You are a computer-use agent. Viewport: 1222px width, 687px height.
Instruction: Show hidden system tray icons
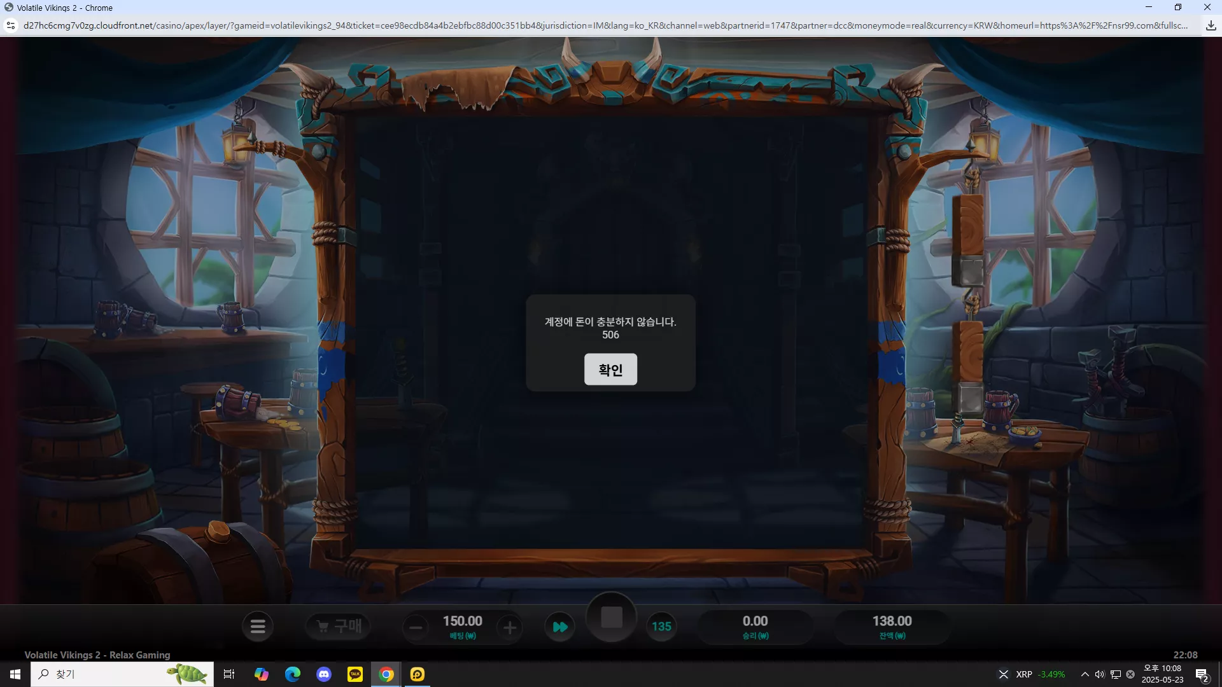tap(1085, 674)
